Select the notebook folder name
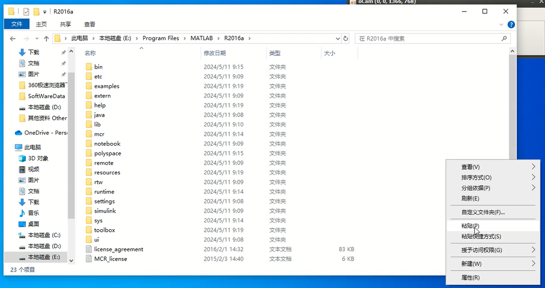 pos(107,143)
